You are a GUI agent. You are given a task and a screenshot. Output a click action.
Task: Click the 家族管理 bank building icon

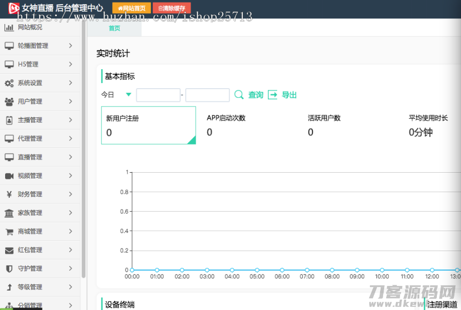point(9,213)
